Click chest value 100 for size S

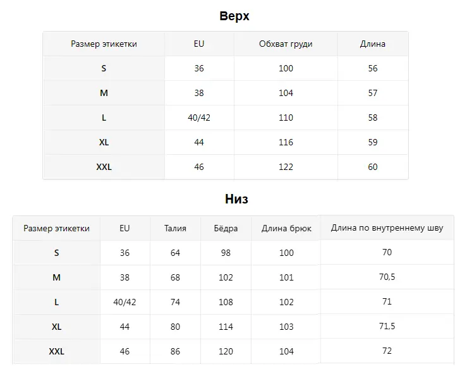click(x=286, y=68)
